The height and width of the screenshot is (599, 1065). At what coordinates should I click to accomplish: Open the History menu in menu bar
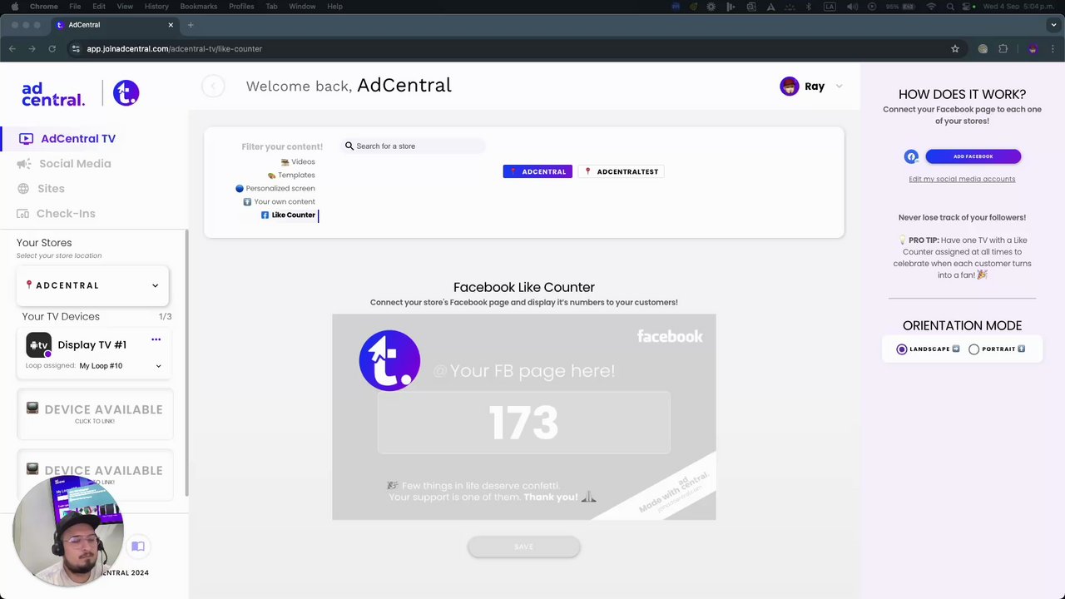point(156,7)
